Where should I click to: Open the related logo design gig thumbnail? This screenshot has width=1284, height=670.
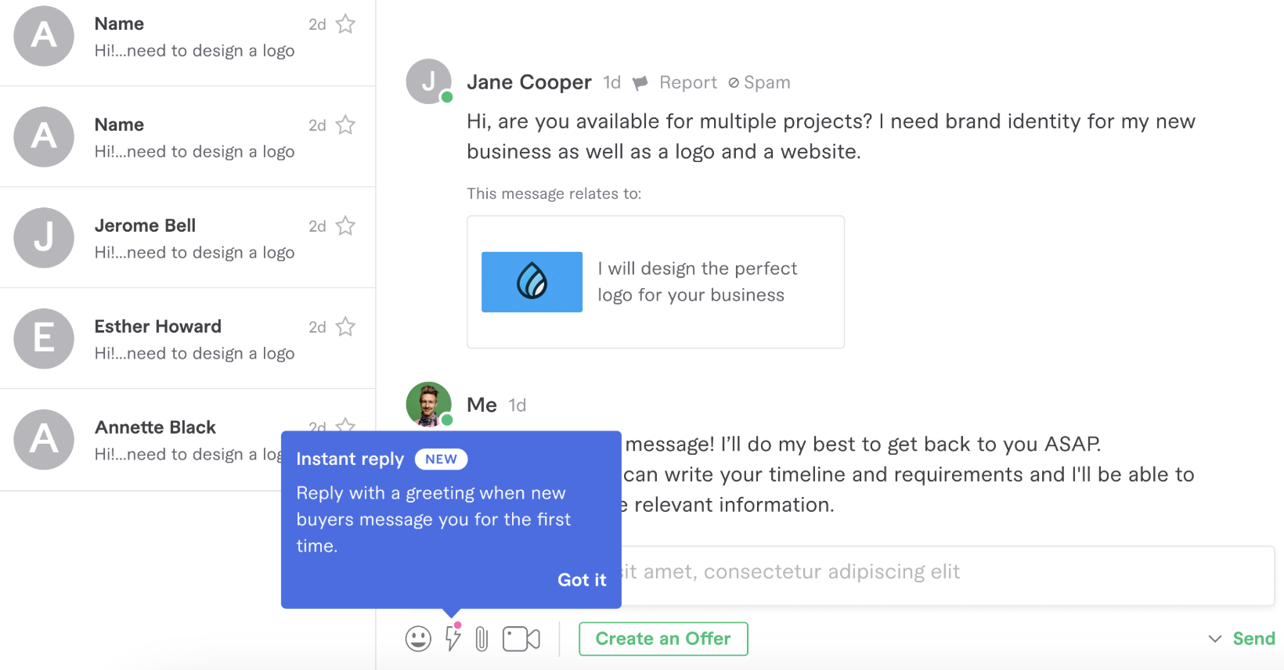532,282
